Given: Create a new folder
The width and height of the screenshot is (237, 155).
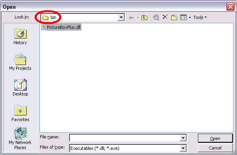Looking at the screenshot, I should pos(174,17).
